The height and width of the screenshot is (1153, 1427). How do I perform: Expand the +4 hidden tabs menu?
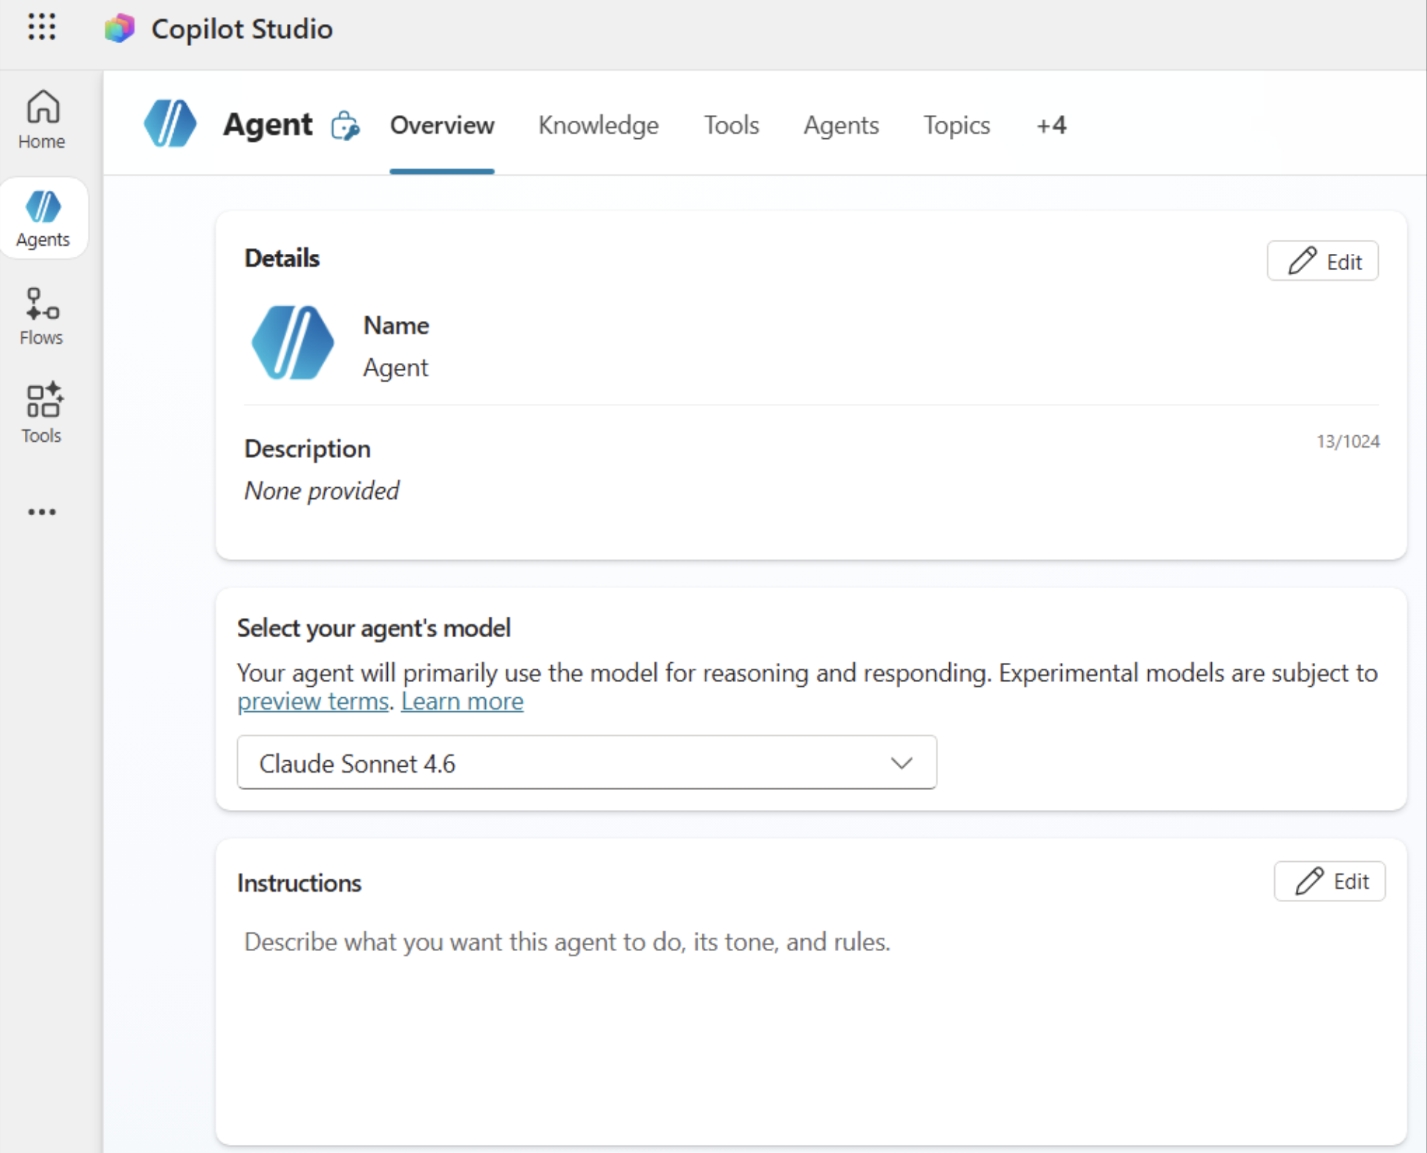click(1051, 125)
